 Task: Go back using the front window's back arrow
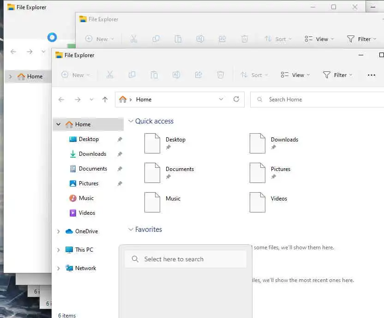pyautogui.click(x=61, y=100)
